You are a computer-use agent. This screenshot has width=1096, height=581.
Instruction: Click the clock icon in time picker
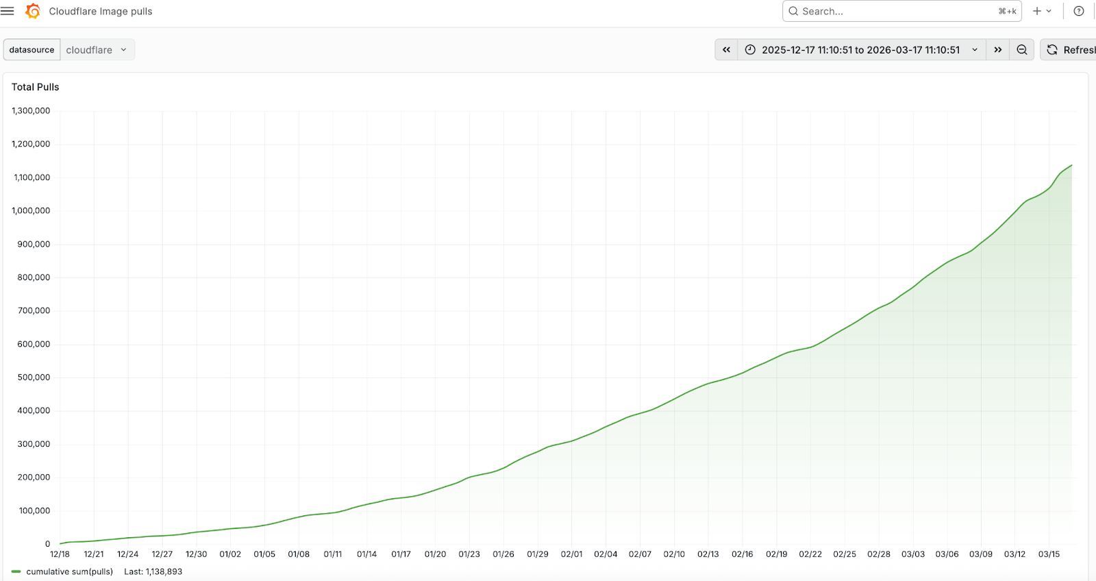750,49
